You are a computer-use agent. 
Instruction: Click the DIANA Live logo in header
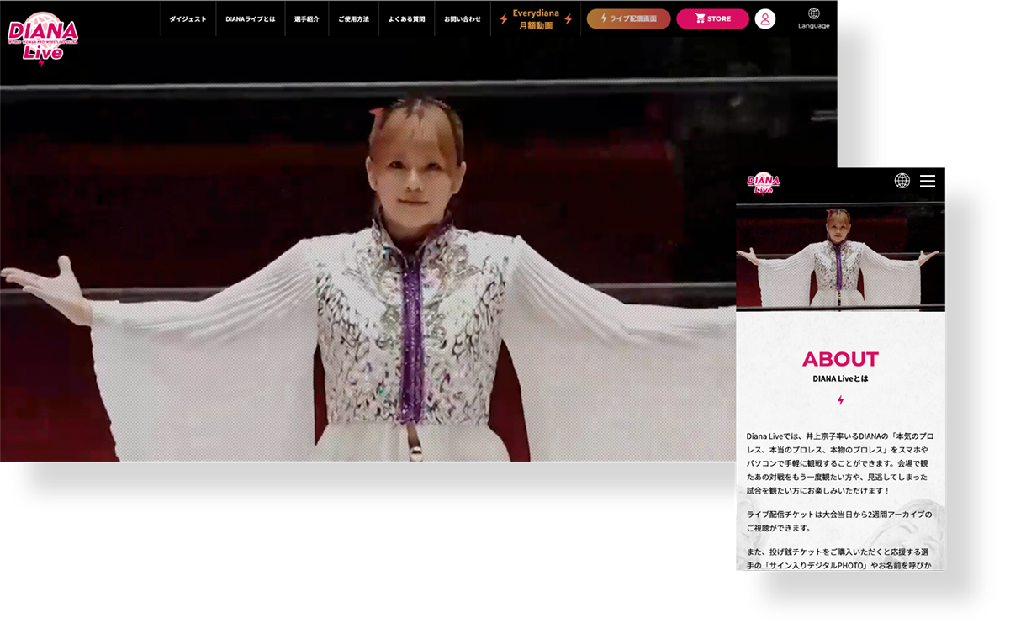(x=43, y=39)
